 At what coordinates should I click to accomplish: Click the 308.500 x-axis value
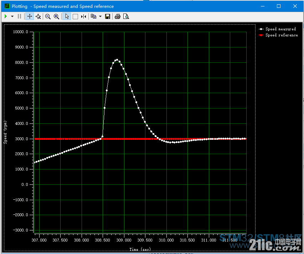click(103, 240)
